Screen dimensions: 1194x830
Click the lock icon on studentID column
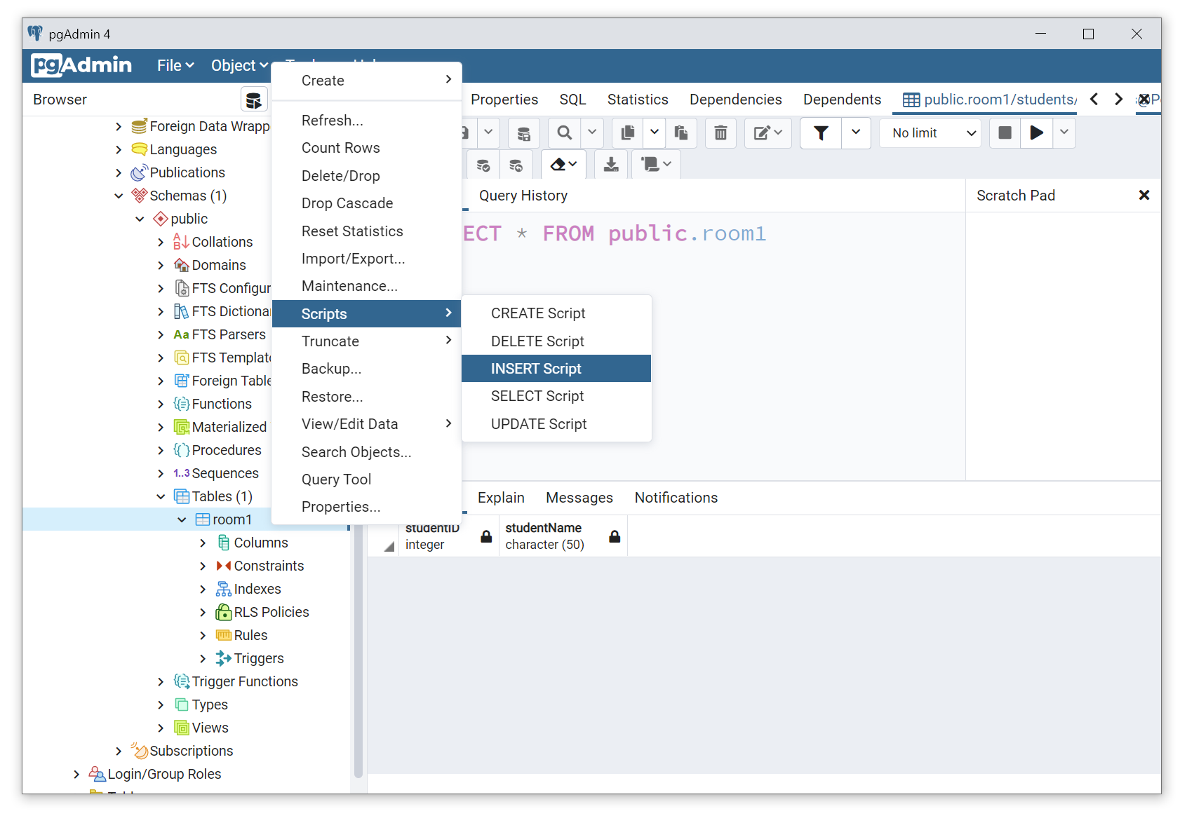[x=486, y=536]
